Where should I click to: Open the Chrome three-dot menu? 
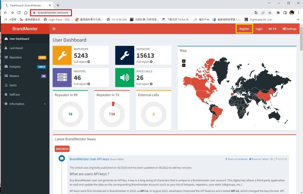(299, 12)
